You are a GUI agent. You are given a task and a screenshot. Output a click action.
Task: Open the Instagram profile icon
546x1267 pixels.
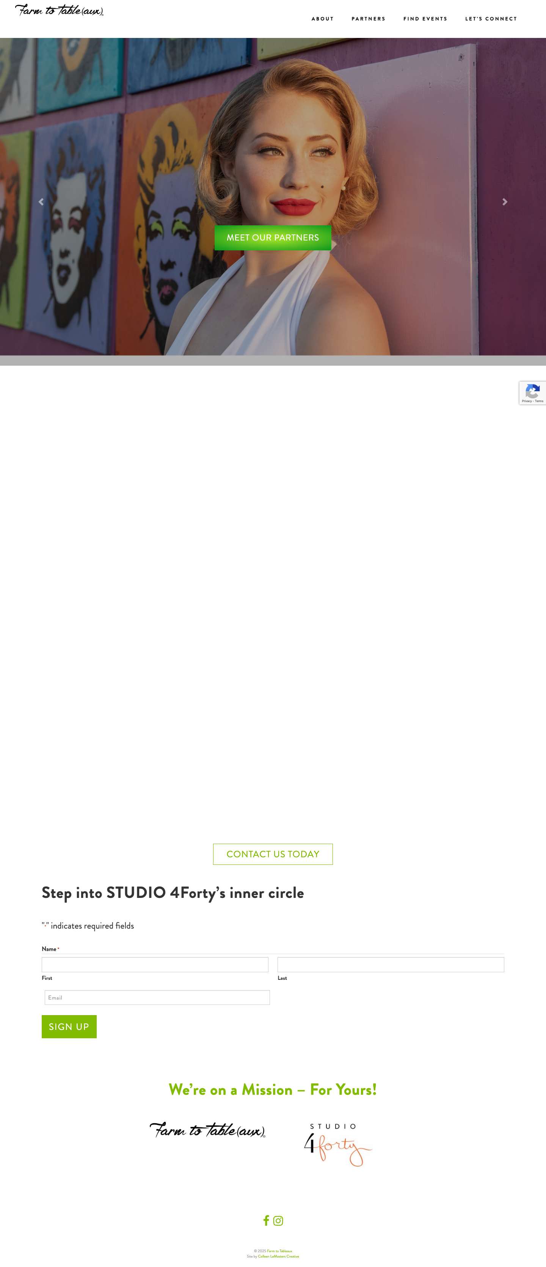(278, 1220)
